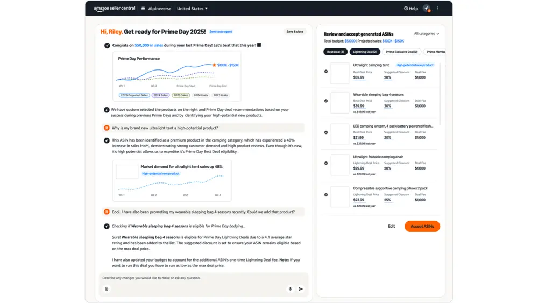Toggle the 2024 Sales purple legend chip
Image resolution: width=538 pixels, height=303 pixels.
tap(160, 95)
